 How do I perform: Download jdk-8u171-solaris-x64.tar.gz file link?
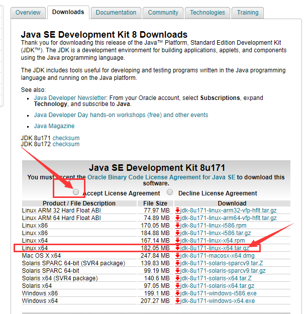click(x=217, y=286)
